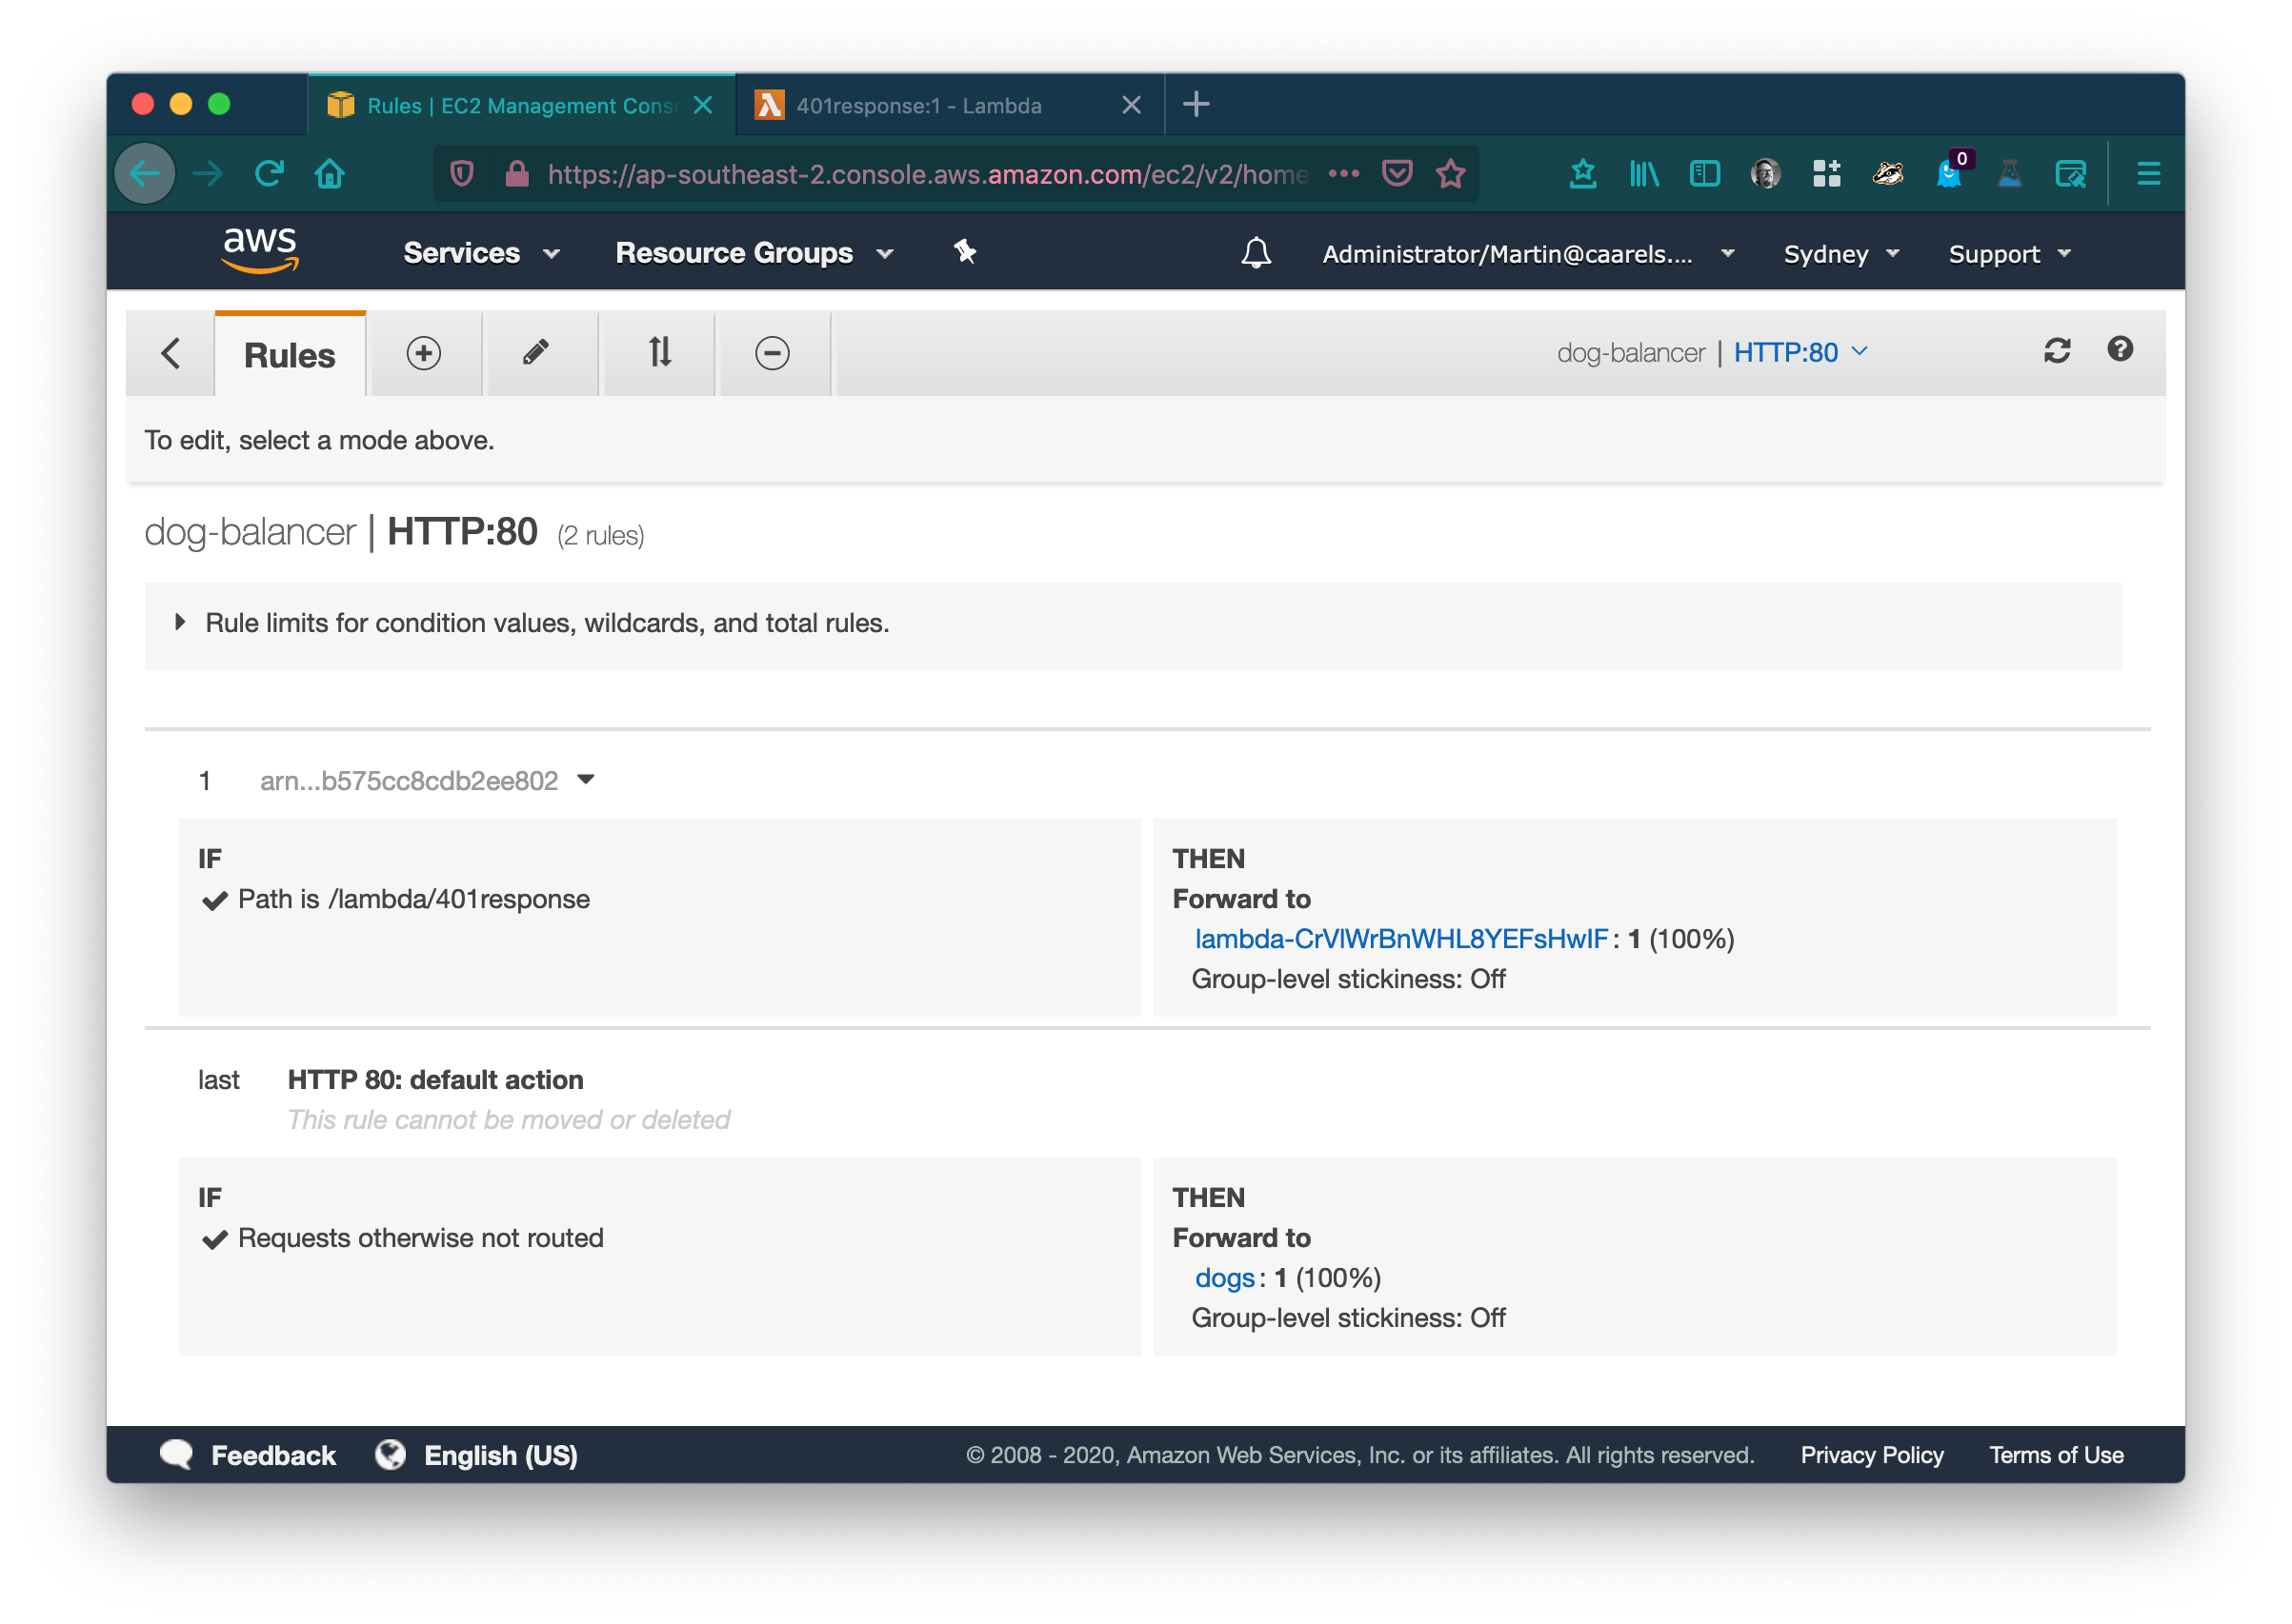This screenshot has height=1624, width=2292.
Task: Refresh the rules list
Action: 2057,351
